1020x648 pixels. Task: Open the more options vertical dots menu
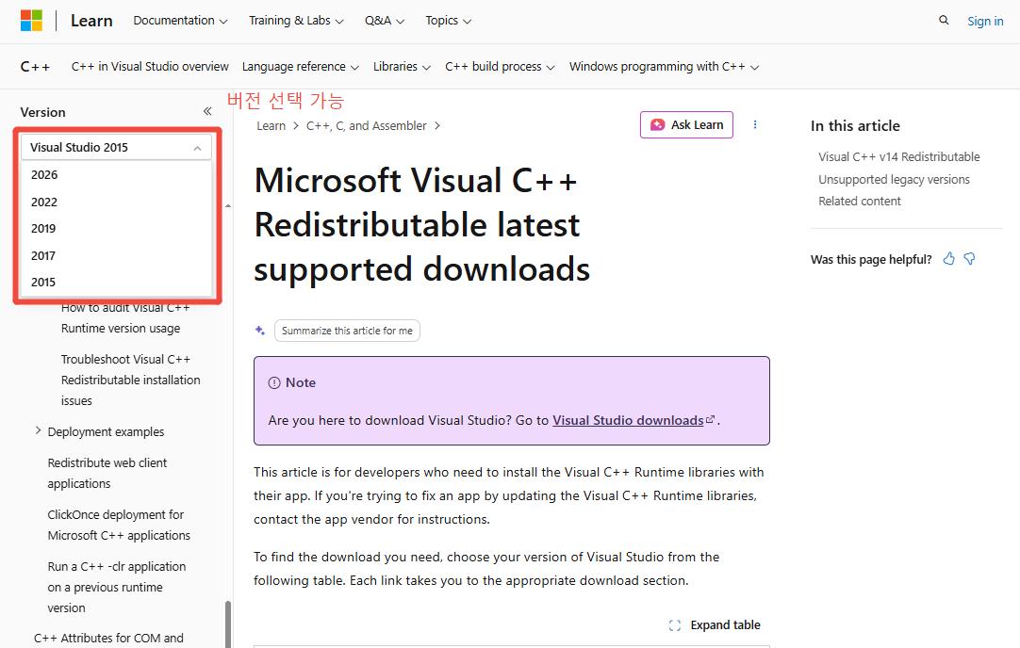(x=755, y=124)
